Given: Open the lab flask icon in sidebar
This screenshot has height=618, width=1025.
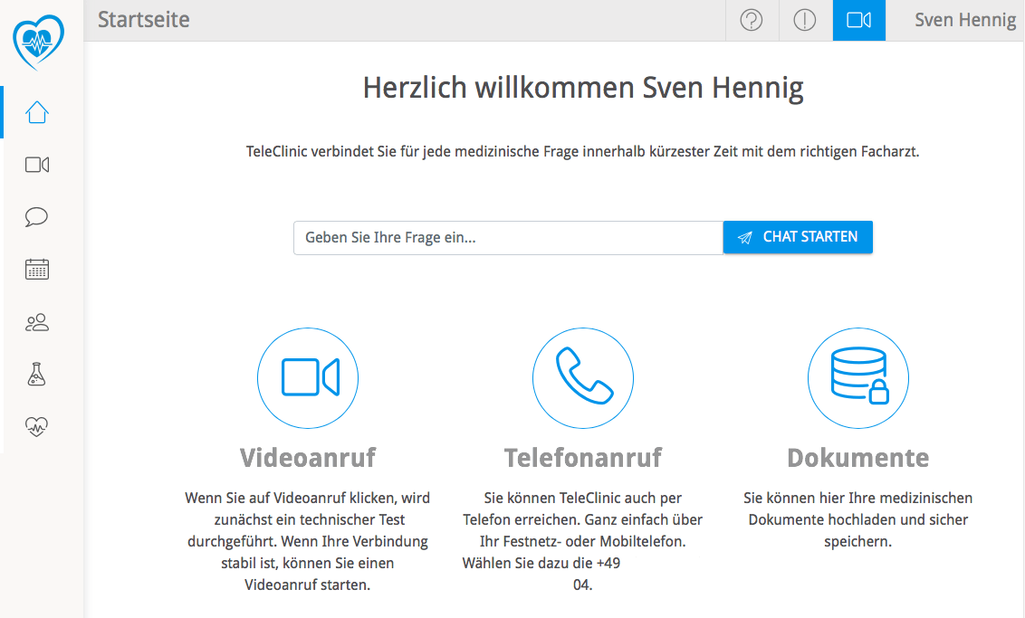Looking at the screenshot, I should [37, 374].
